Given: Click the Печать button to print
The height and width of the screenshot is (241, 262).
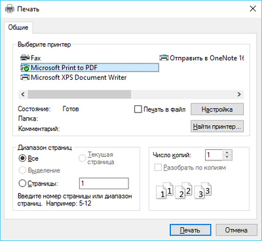Looking at the screenshot, I should tap(190, 230).
